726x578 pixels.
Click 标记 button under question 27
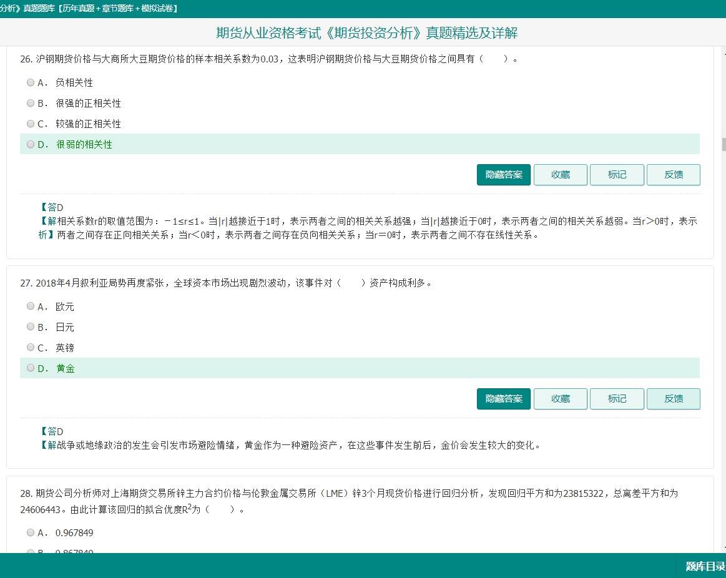pos(617,399)
